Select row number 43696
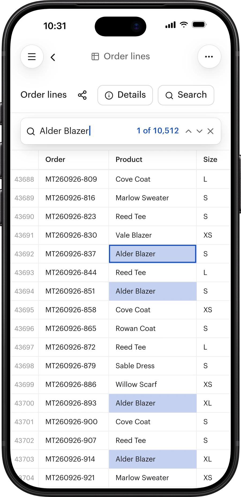241x497 pixels. click(24, 328)
